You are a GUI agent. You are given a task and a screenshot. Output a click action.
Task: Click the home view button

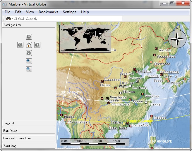point(29,45)
